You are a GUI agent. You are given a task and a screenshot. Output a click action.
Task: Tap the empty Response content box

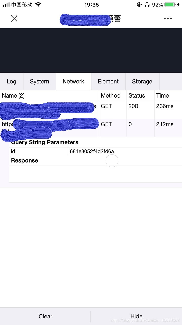tap(96, 174)
